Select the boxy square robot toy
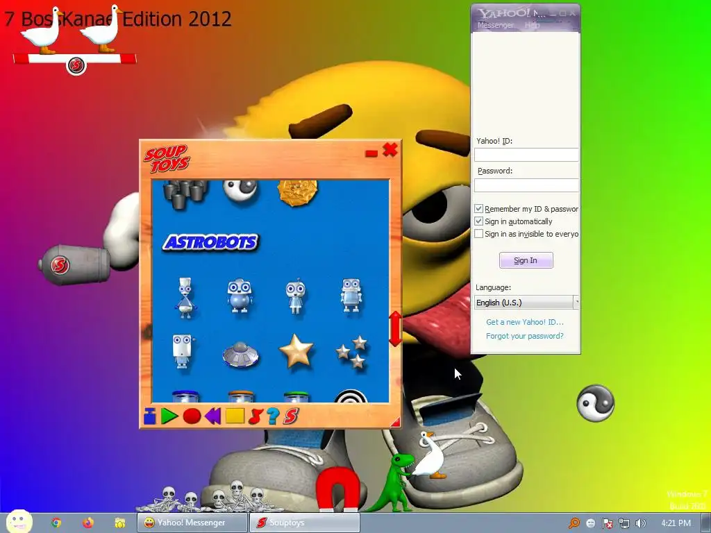Screen dimensions: 711x533 (351, 295)
